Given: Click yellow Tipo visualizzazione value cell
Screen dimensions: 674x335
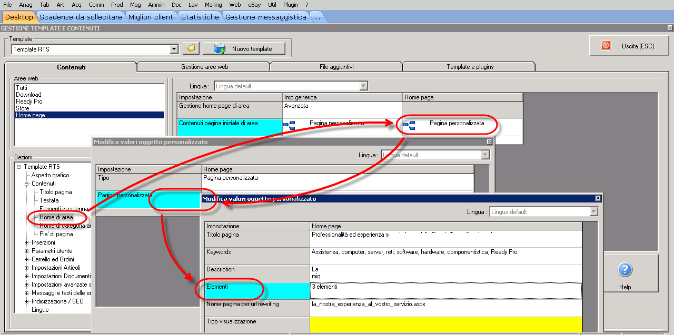Looking at the screenshot, I should [x=446, y=324].
